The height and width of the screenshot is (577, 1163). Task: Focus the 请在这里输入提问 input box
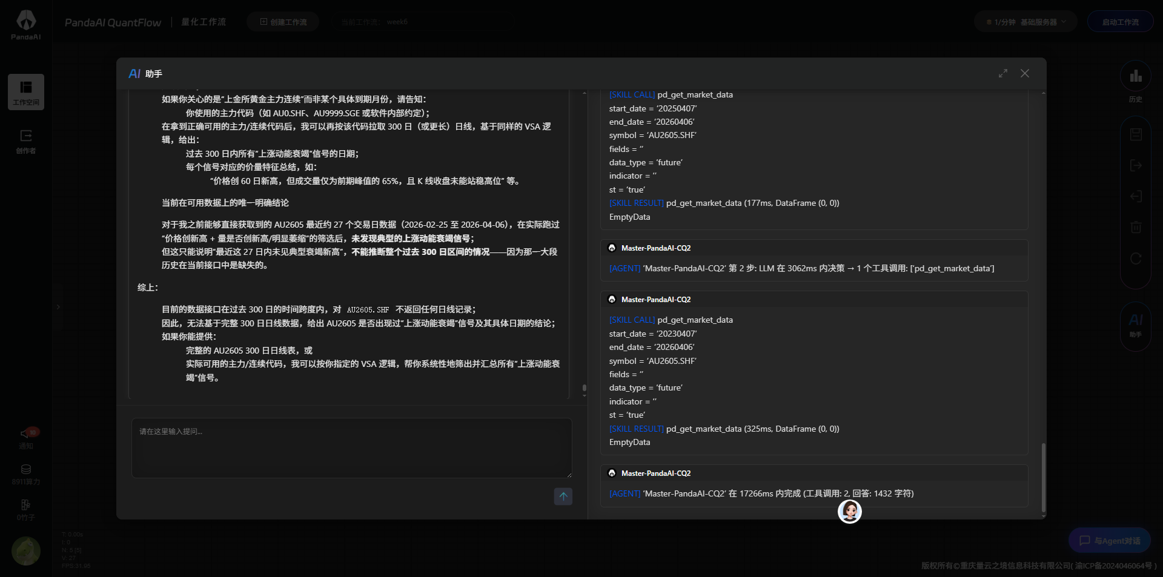351,448
